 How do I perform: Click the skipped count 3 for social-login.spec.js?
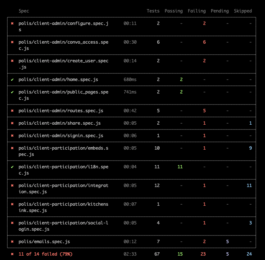pos(250,223)
